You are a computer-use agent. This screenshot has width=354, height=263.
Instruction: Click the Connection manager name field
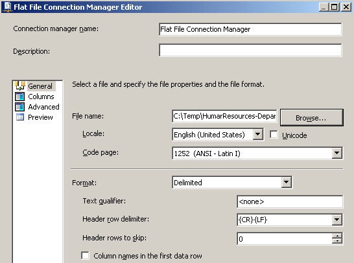(250, 29)
